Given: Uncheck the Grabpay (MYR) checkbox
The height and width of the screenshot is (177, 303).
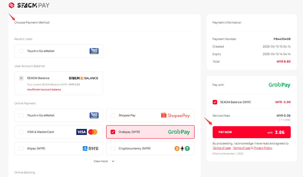Looking at the screenshot, I should pyautogui.click(x=113, y=132).
